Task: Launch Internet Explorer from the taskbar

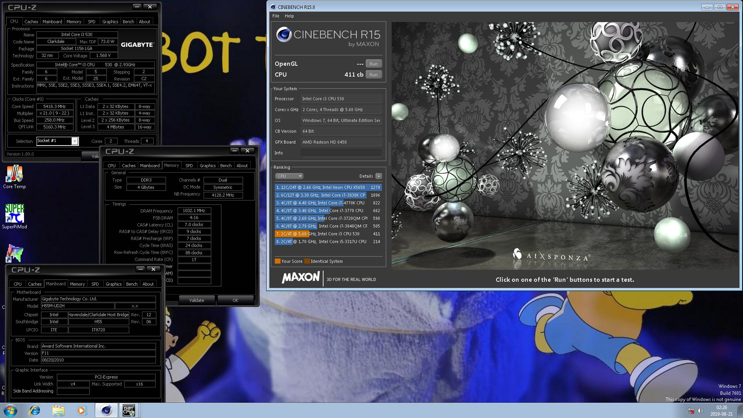Action: click(35, 410)
